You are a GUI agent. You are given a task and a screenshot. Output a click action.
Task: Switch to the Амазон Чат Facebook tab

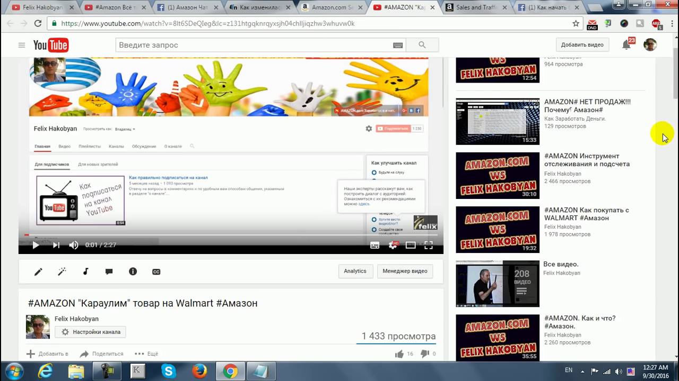pos(187,7)
